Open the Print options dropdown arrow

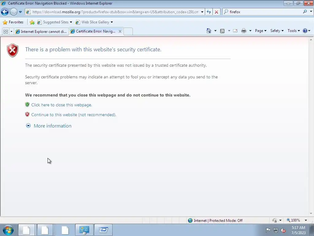tap(250, 31)
